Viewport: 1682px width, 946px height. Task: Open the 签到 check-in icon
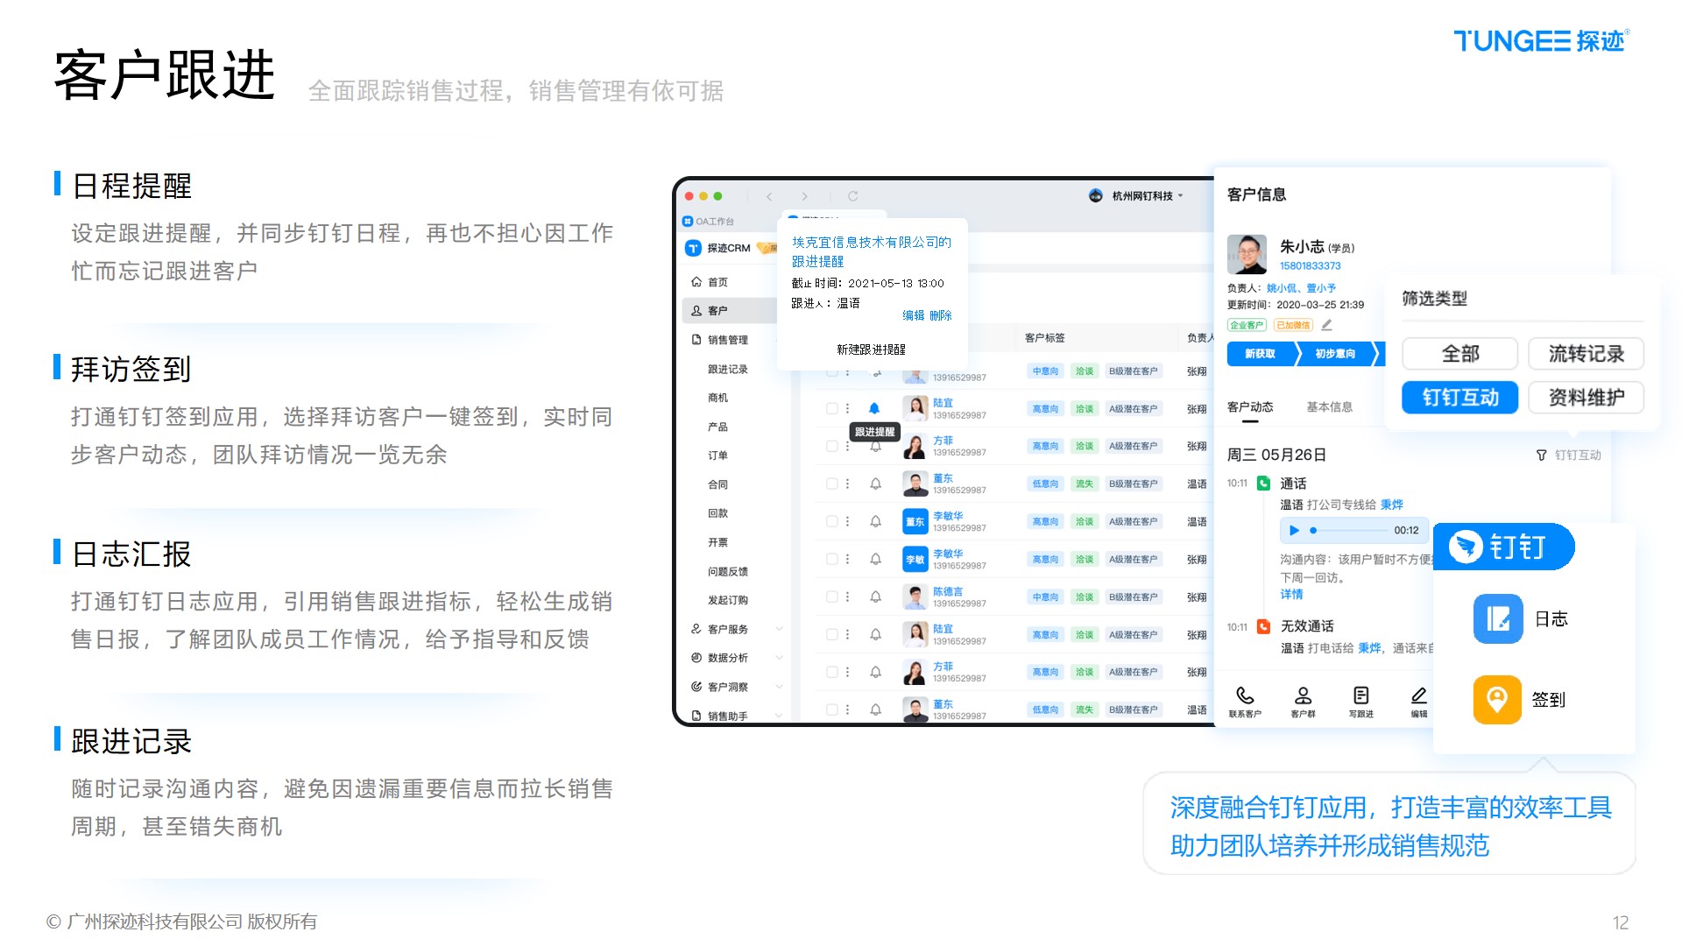click(x=1496, y=699)
